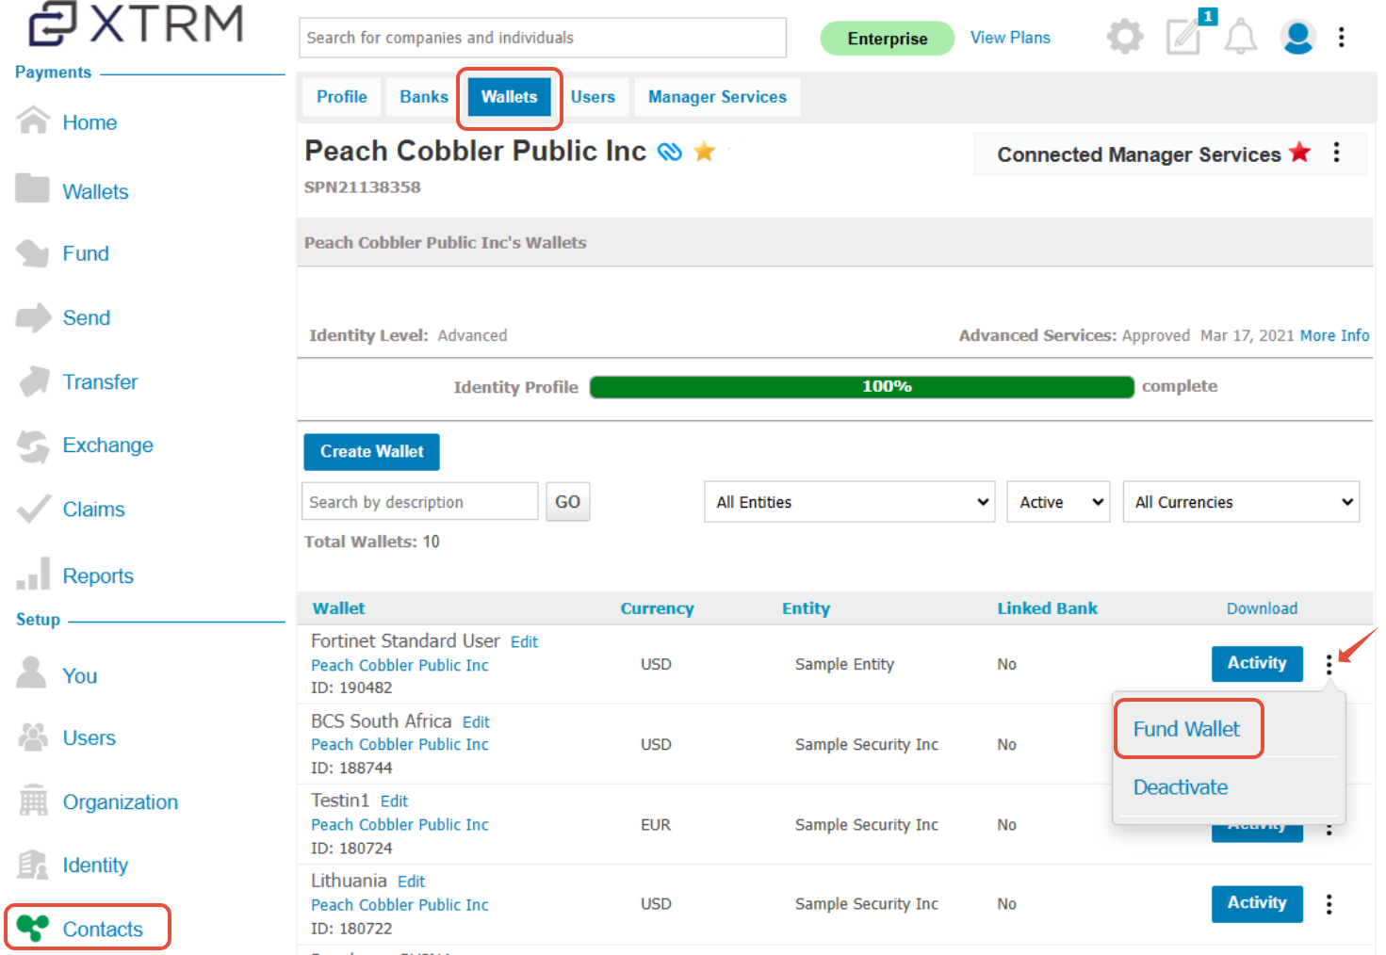Click the GO search button

567,502
